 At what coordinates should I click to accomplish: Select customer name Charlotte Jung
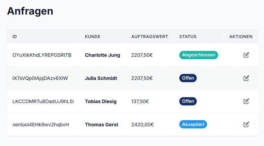coord(102,55)
